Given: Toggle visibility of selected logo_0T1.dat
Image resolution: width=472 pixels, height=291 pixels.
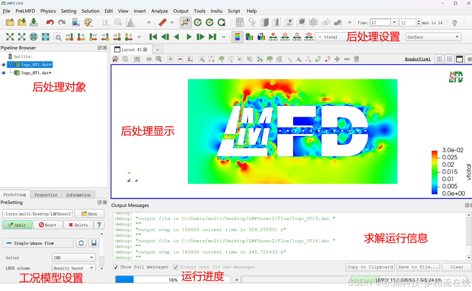Looking at the screenshot, I should 3,65.
